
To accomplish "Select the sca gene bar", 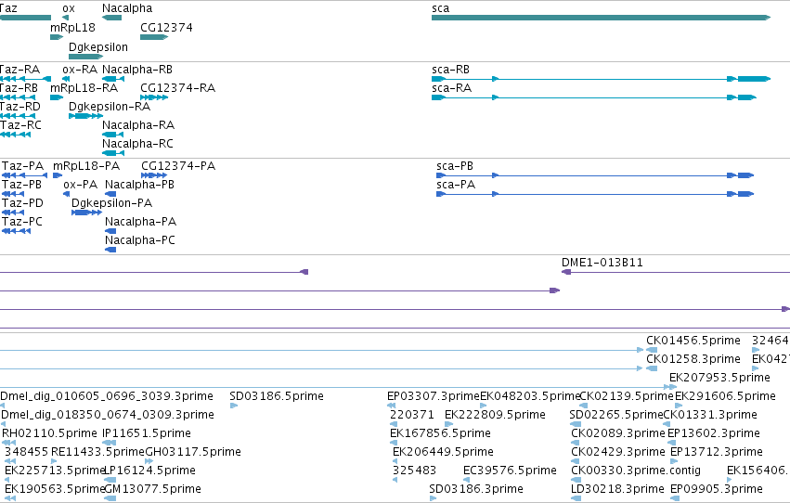I will pos(601,18).
